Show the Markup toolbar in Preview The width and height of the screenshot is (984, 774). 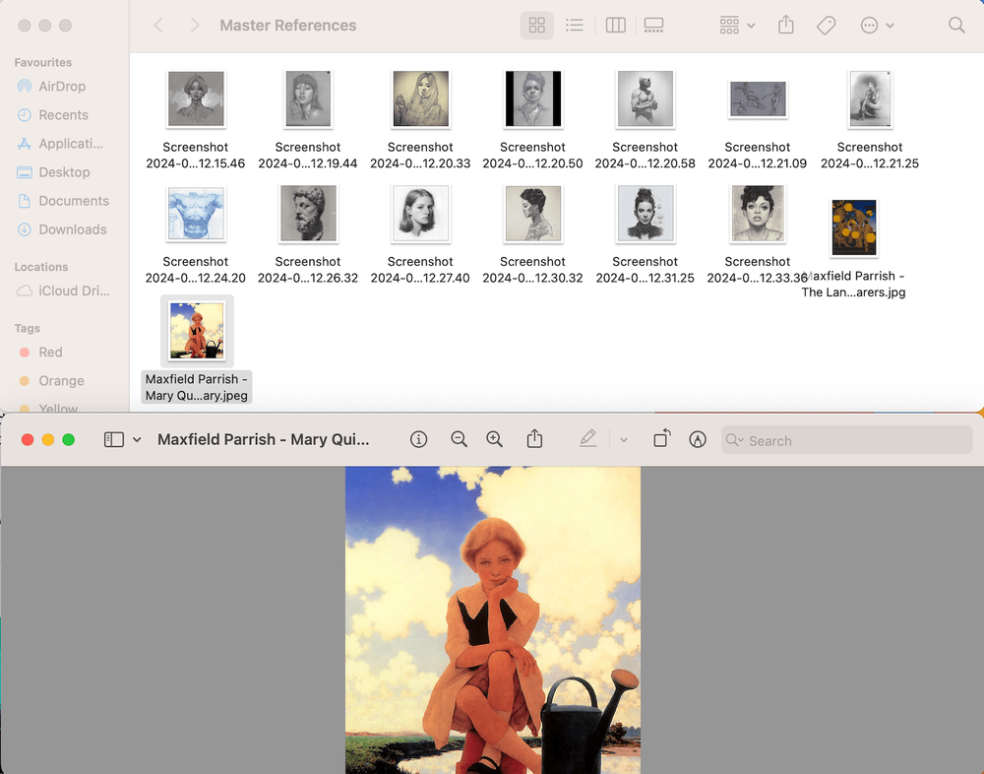coord(698,439)
